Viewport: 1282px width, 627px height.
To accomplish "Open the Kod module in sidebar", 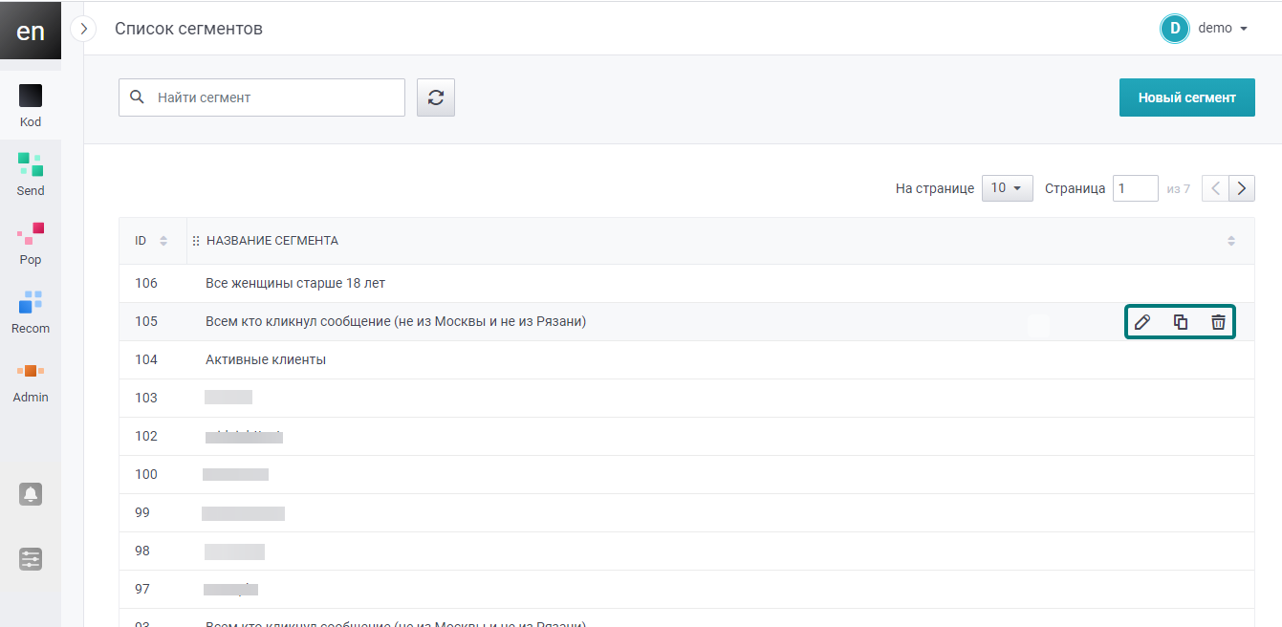I will 31,105.
